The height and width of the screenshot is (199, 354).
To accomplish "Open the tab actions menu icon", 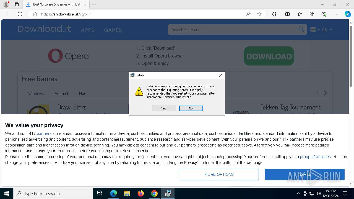I will coord(17,4).
